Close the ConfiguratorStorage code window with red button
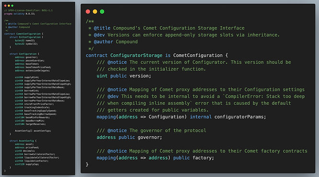 88,12
